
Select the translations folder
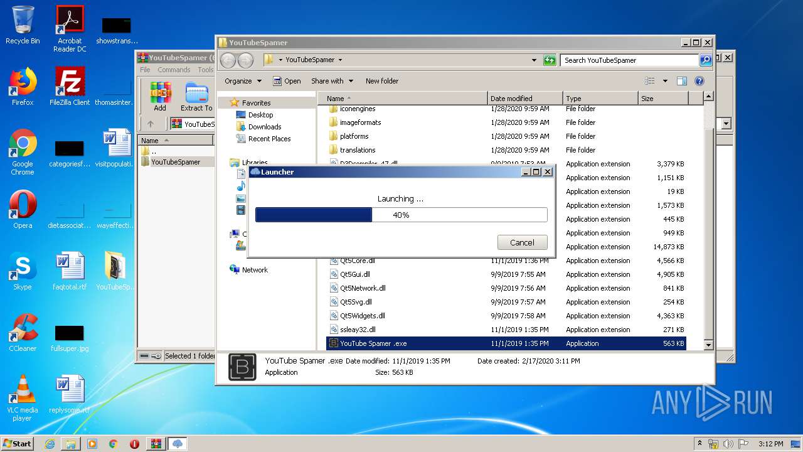(x=358, y=150)
